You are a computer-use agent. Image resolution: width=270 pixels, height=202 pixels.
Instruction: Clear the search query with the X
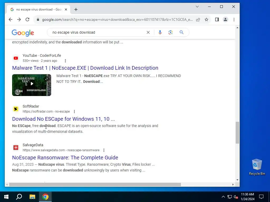point(148,32)
